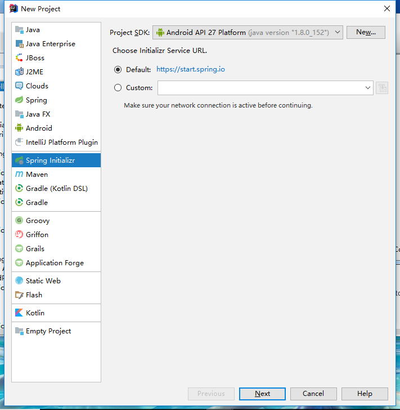Viewport: 400px width, 410px height.
Task: Open Help for the dialog
Action: 365,394
